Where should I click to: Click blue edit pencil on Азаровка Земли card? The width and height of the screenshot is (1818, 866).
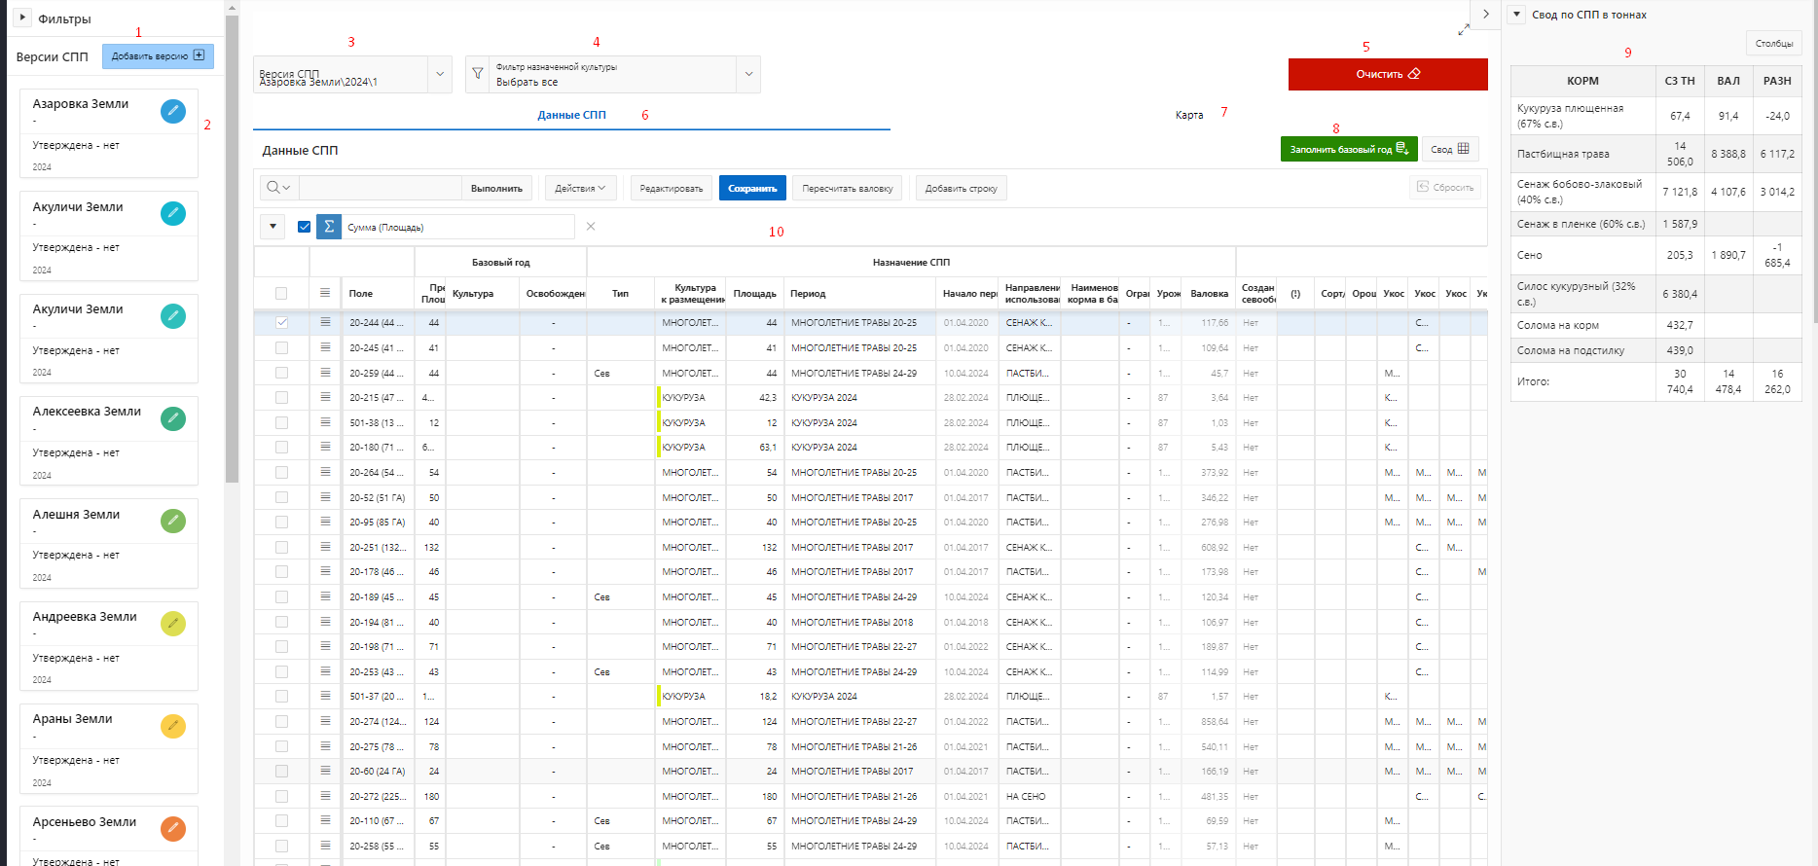[172, 111]
